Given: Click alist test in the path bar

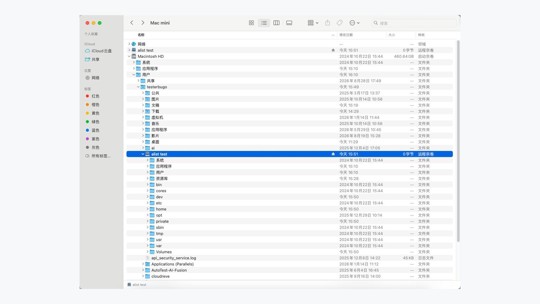Looking at the screenshot, I should coord(137,285).
